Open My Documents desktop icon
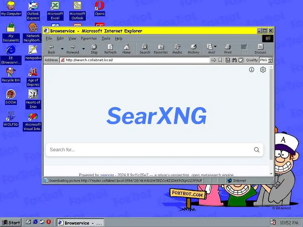Viewport: 303px width, 227px height. point(11,33)
